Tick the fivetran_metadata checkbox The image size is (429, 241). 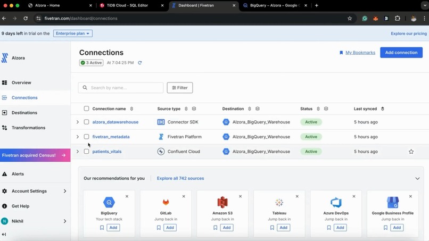point(86,137)
